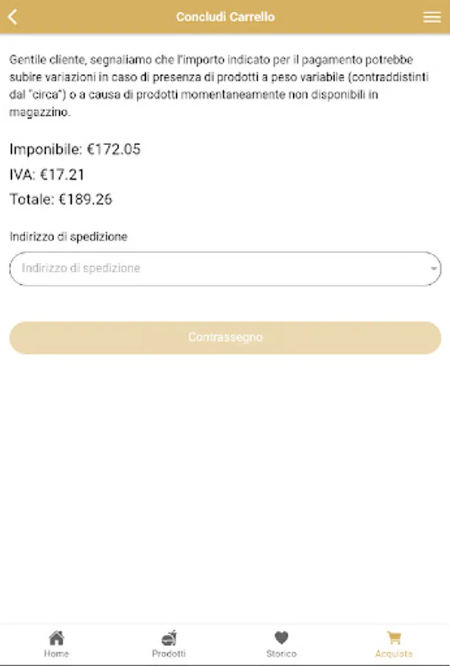Click the IVA €17.21 line

[x=47, y=175]
